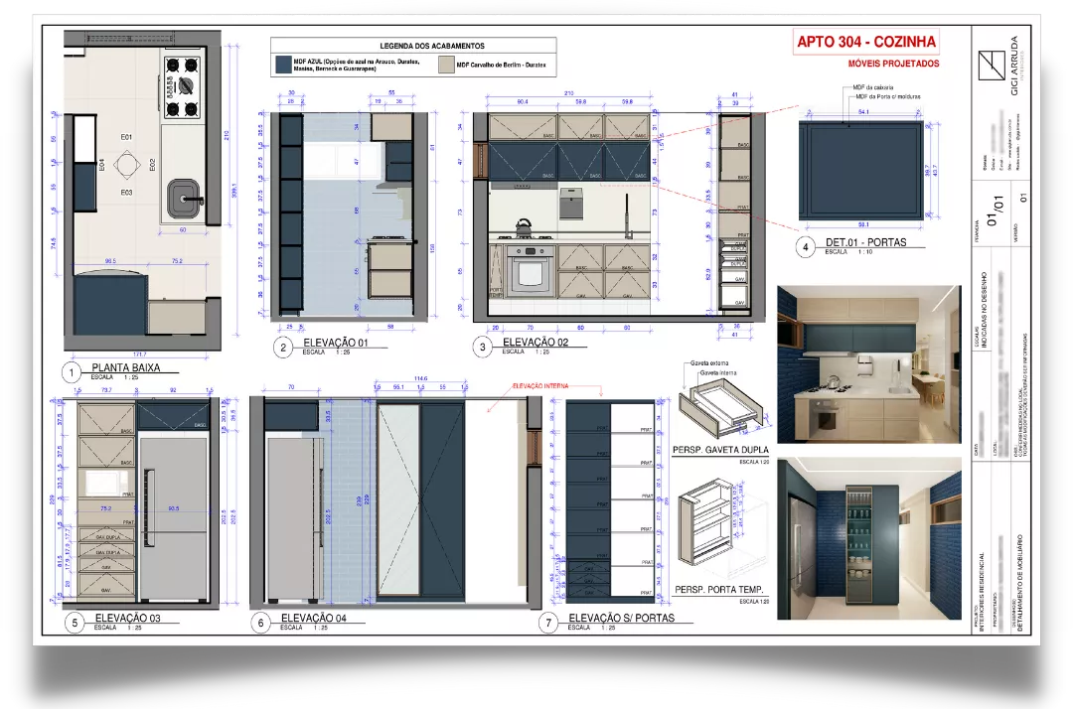
Task: Click the red ELEVAÇÃO INTERNA annotation label
Action: coord(540,385)
